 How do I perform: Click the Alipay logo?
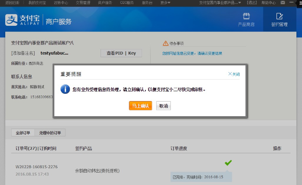point(22,20)
